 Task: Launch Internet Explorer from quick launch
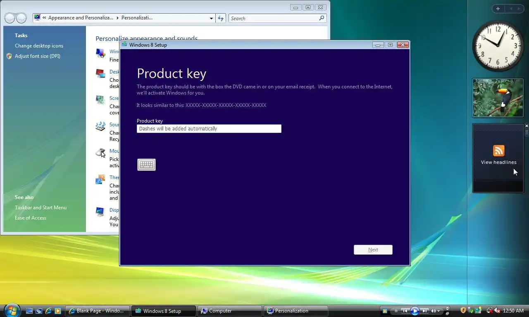click(48, 311)
